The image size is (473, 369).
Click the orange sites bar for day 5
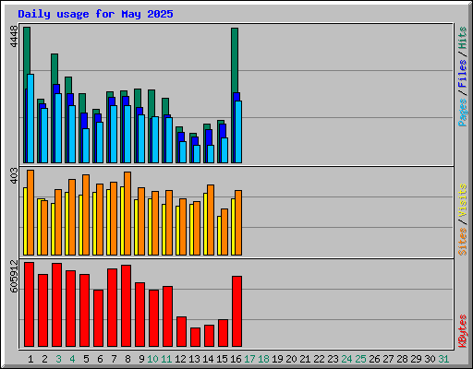(x=86, y=215)
